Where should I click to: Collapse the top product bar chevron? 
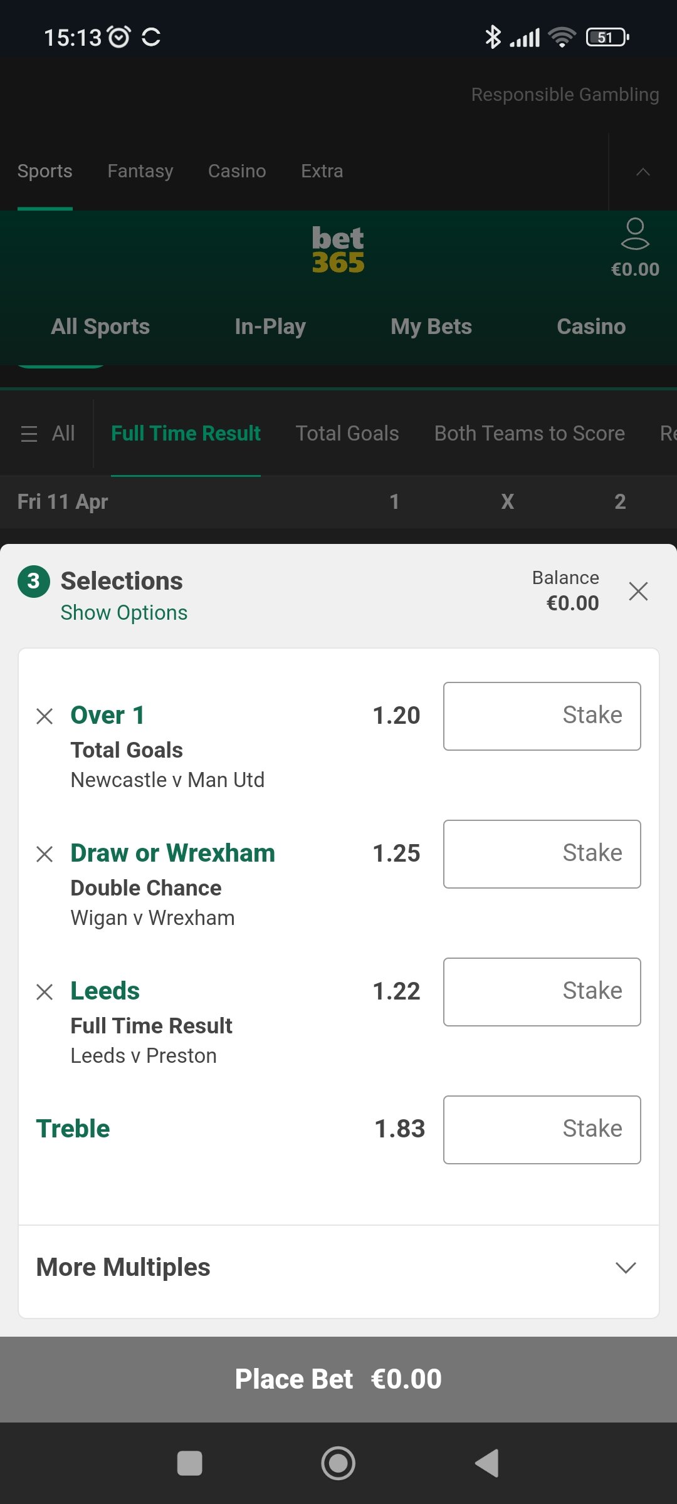643,172
